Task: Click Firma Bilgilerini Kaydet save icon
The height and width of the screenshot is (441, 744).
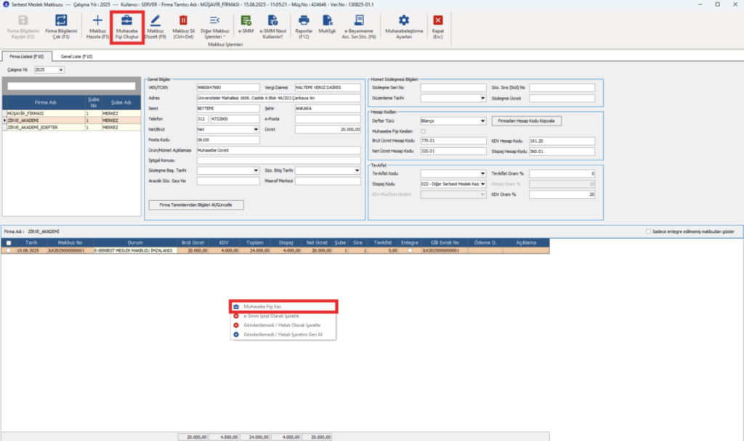Action: pos(23,20)
